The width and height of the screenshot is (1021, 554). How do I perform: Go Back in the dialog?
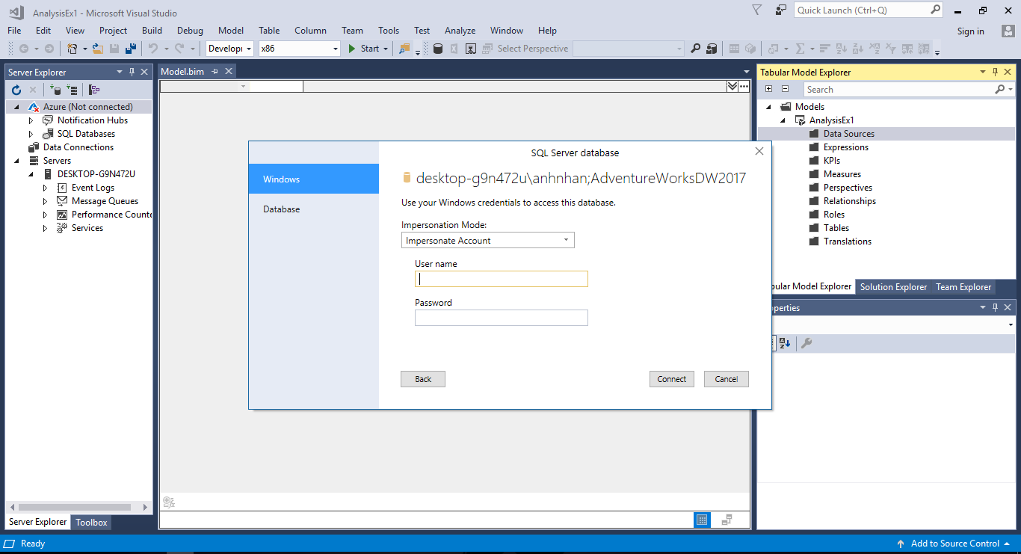point(423,379)
